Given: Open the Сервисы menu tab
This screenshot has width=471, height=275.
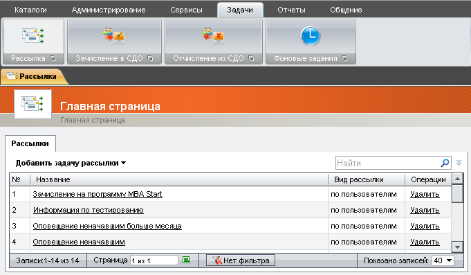Looking at the screenshot, I should click(x=186, y=10).
